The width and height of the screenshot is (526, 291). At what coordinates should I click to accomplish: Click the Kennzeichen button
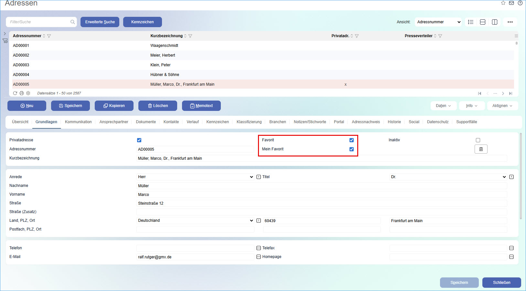pyautogui.click(x=143, y=22)
